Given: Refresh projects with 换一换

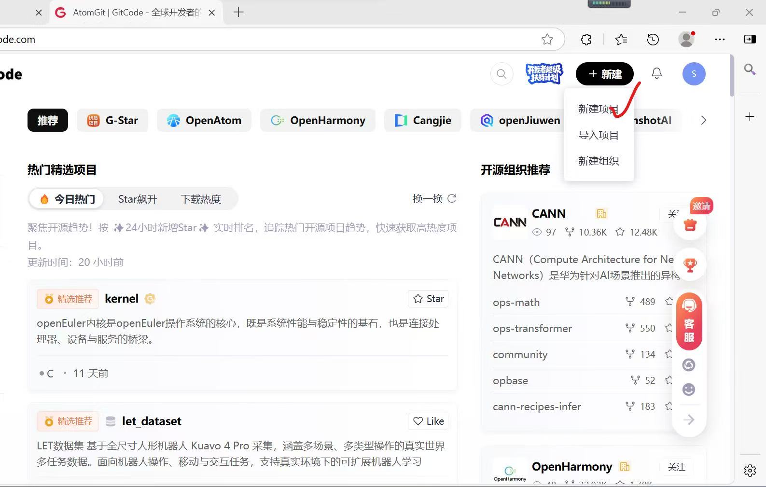Looking at the screenshot, I should [x=434, y=198].
